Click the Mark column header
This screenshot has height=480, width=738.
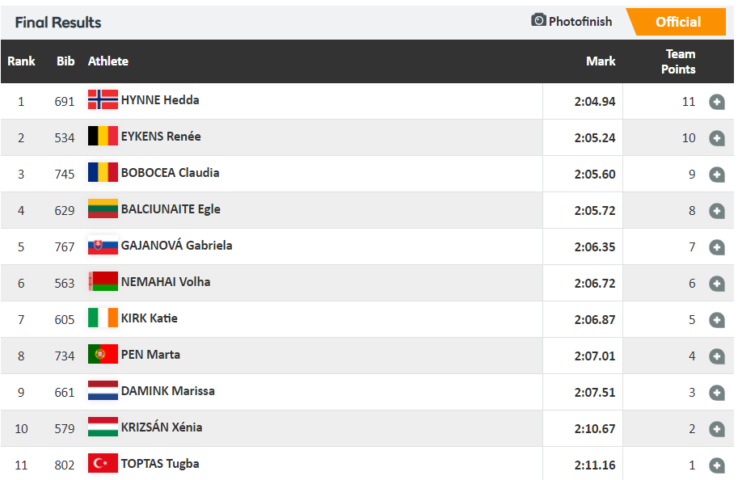pos(601,61)
